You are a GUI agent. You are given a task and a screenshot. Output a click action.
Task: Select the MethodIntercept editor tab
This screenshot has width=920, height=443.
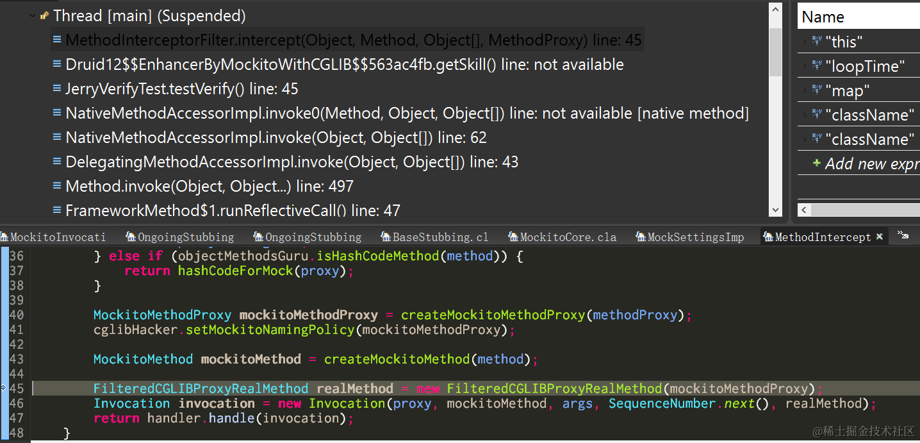[823, 237]
